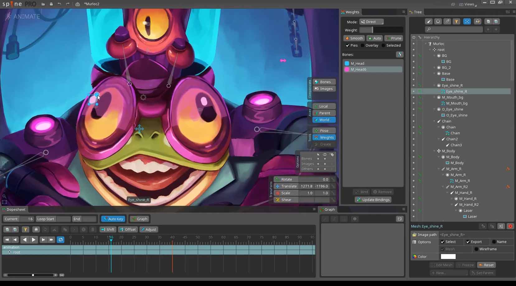
Task: Collapse the Base slot node
Action: [x=434, y=74]
